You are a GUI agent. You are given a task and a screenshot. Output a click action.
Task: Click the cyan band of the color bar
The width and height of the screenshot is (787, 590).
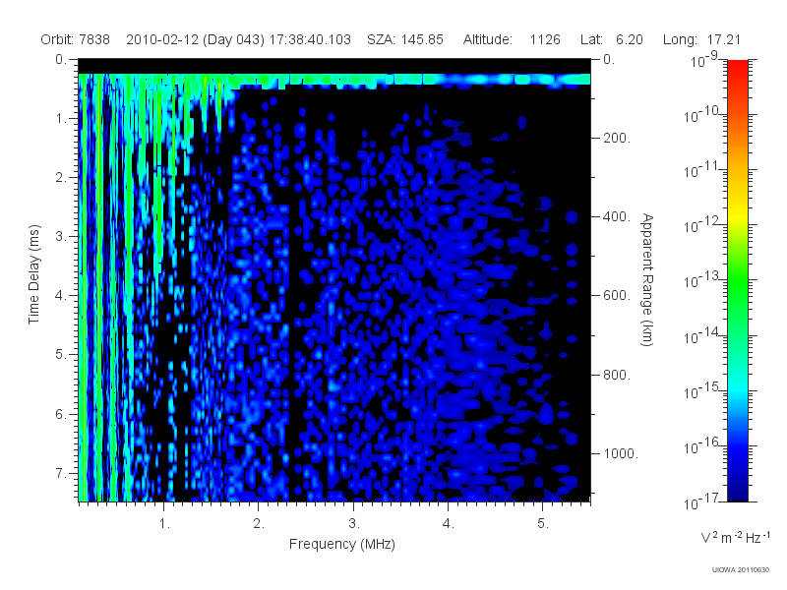pos(737,388)
